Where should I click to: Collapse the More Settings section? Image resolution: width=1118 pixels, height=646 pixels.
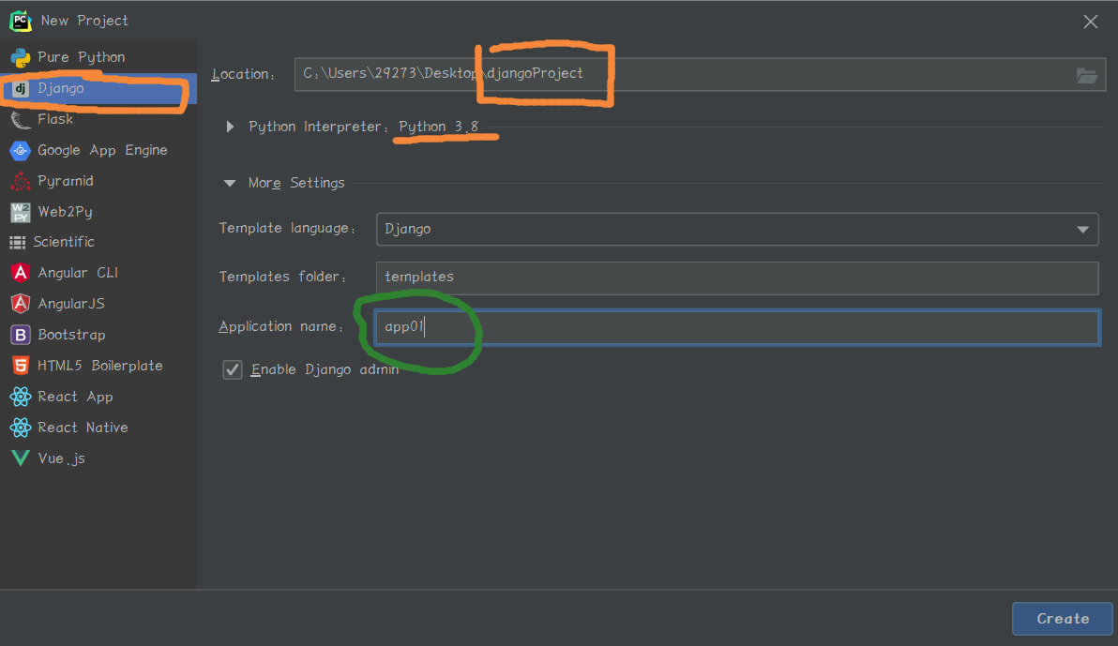(x=230, y=183)
